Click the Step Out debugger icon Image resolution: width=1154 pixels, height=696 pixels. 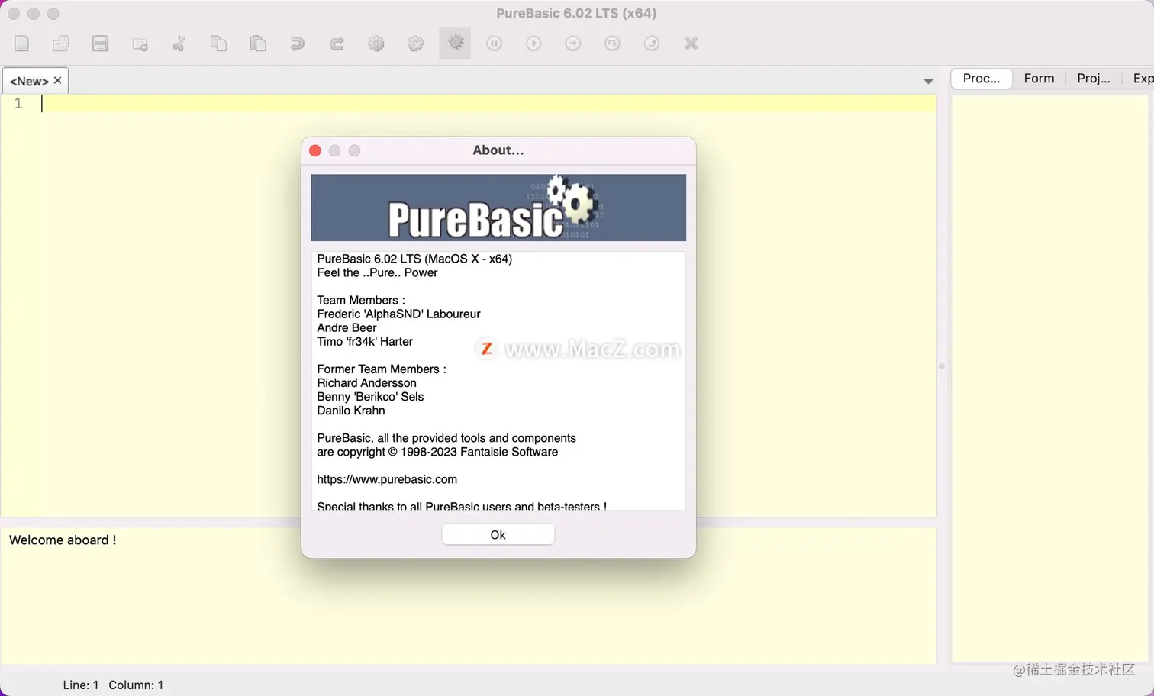[652, 43]
